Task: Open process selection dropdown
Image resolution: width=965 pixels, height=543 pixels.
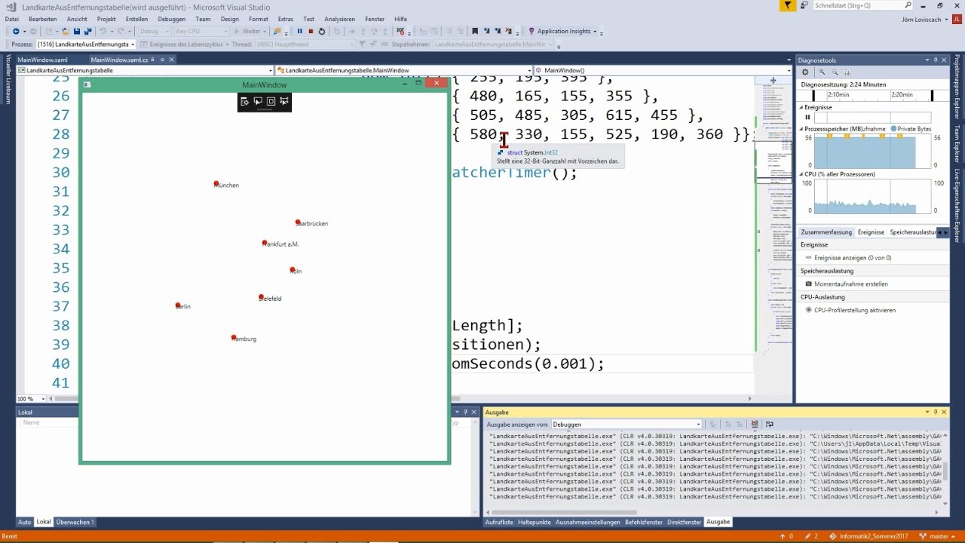Action: (x=133, y=44)
